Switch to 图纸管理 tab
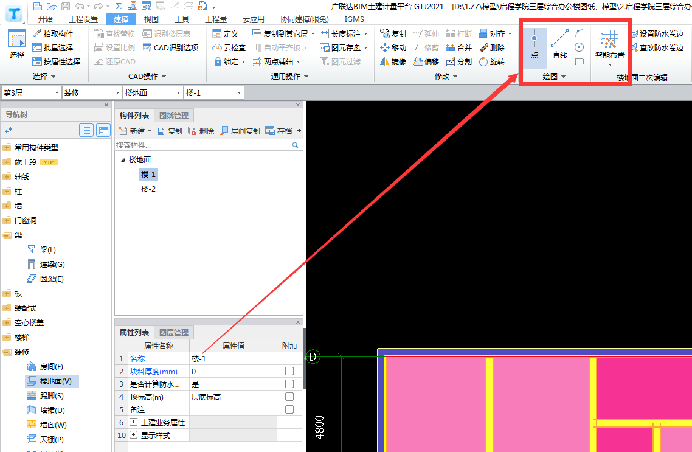Viewport: 692px width, 452px height. pyautogui.click(x=174, y=115)
